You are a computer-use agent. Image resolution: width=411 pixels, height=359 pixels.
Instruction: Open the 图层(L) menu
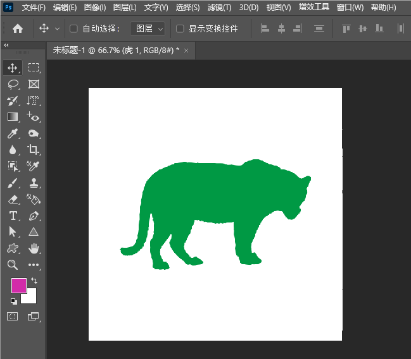click(x=125, y=8)
